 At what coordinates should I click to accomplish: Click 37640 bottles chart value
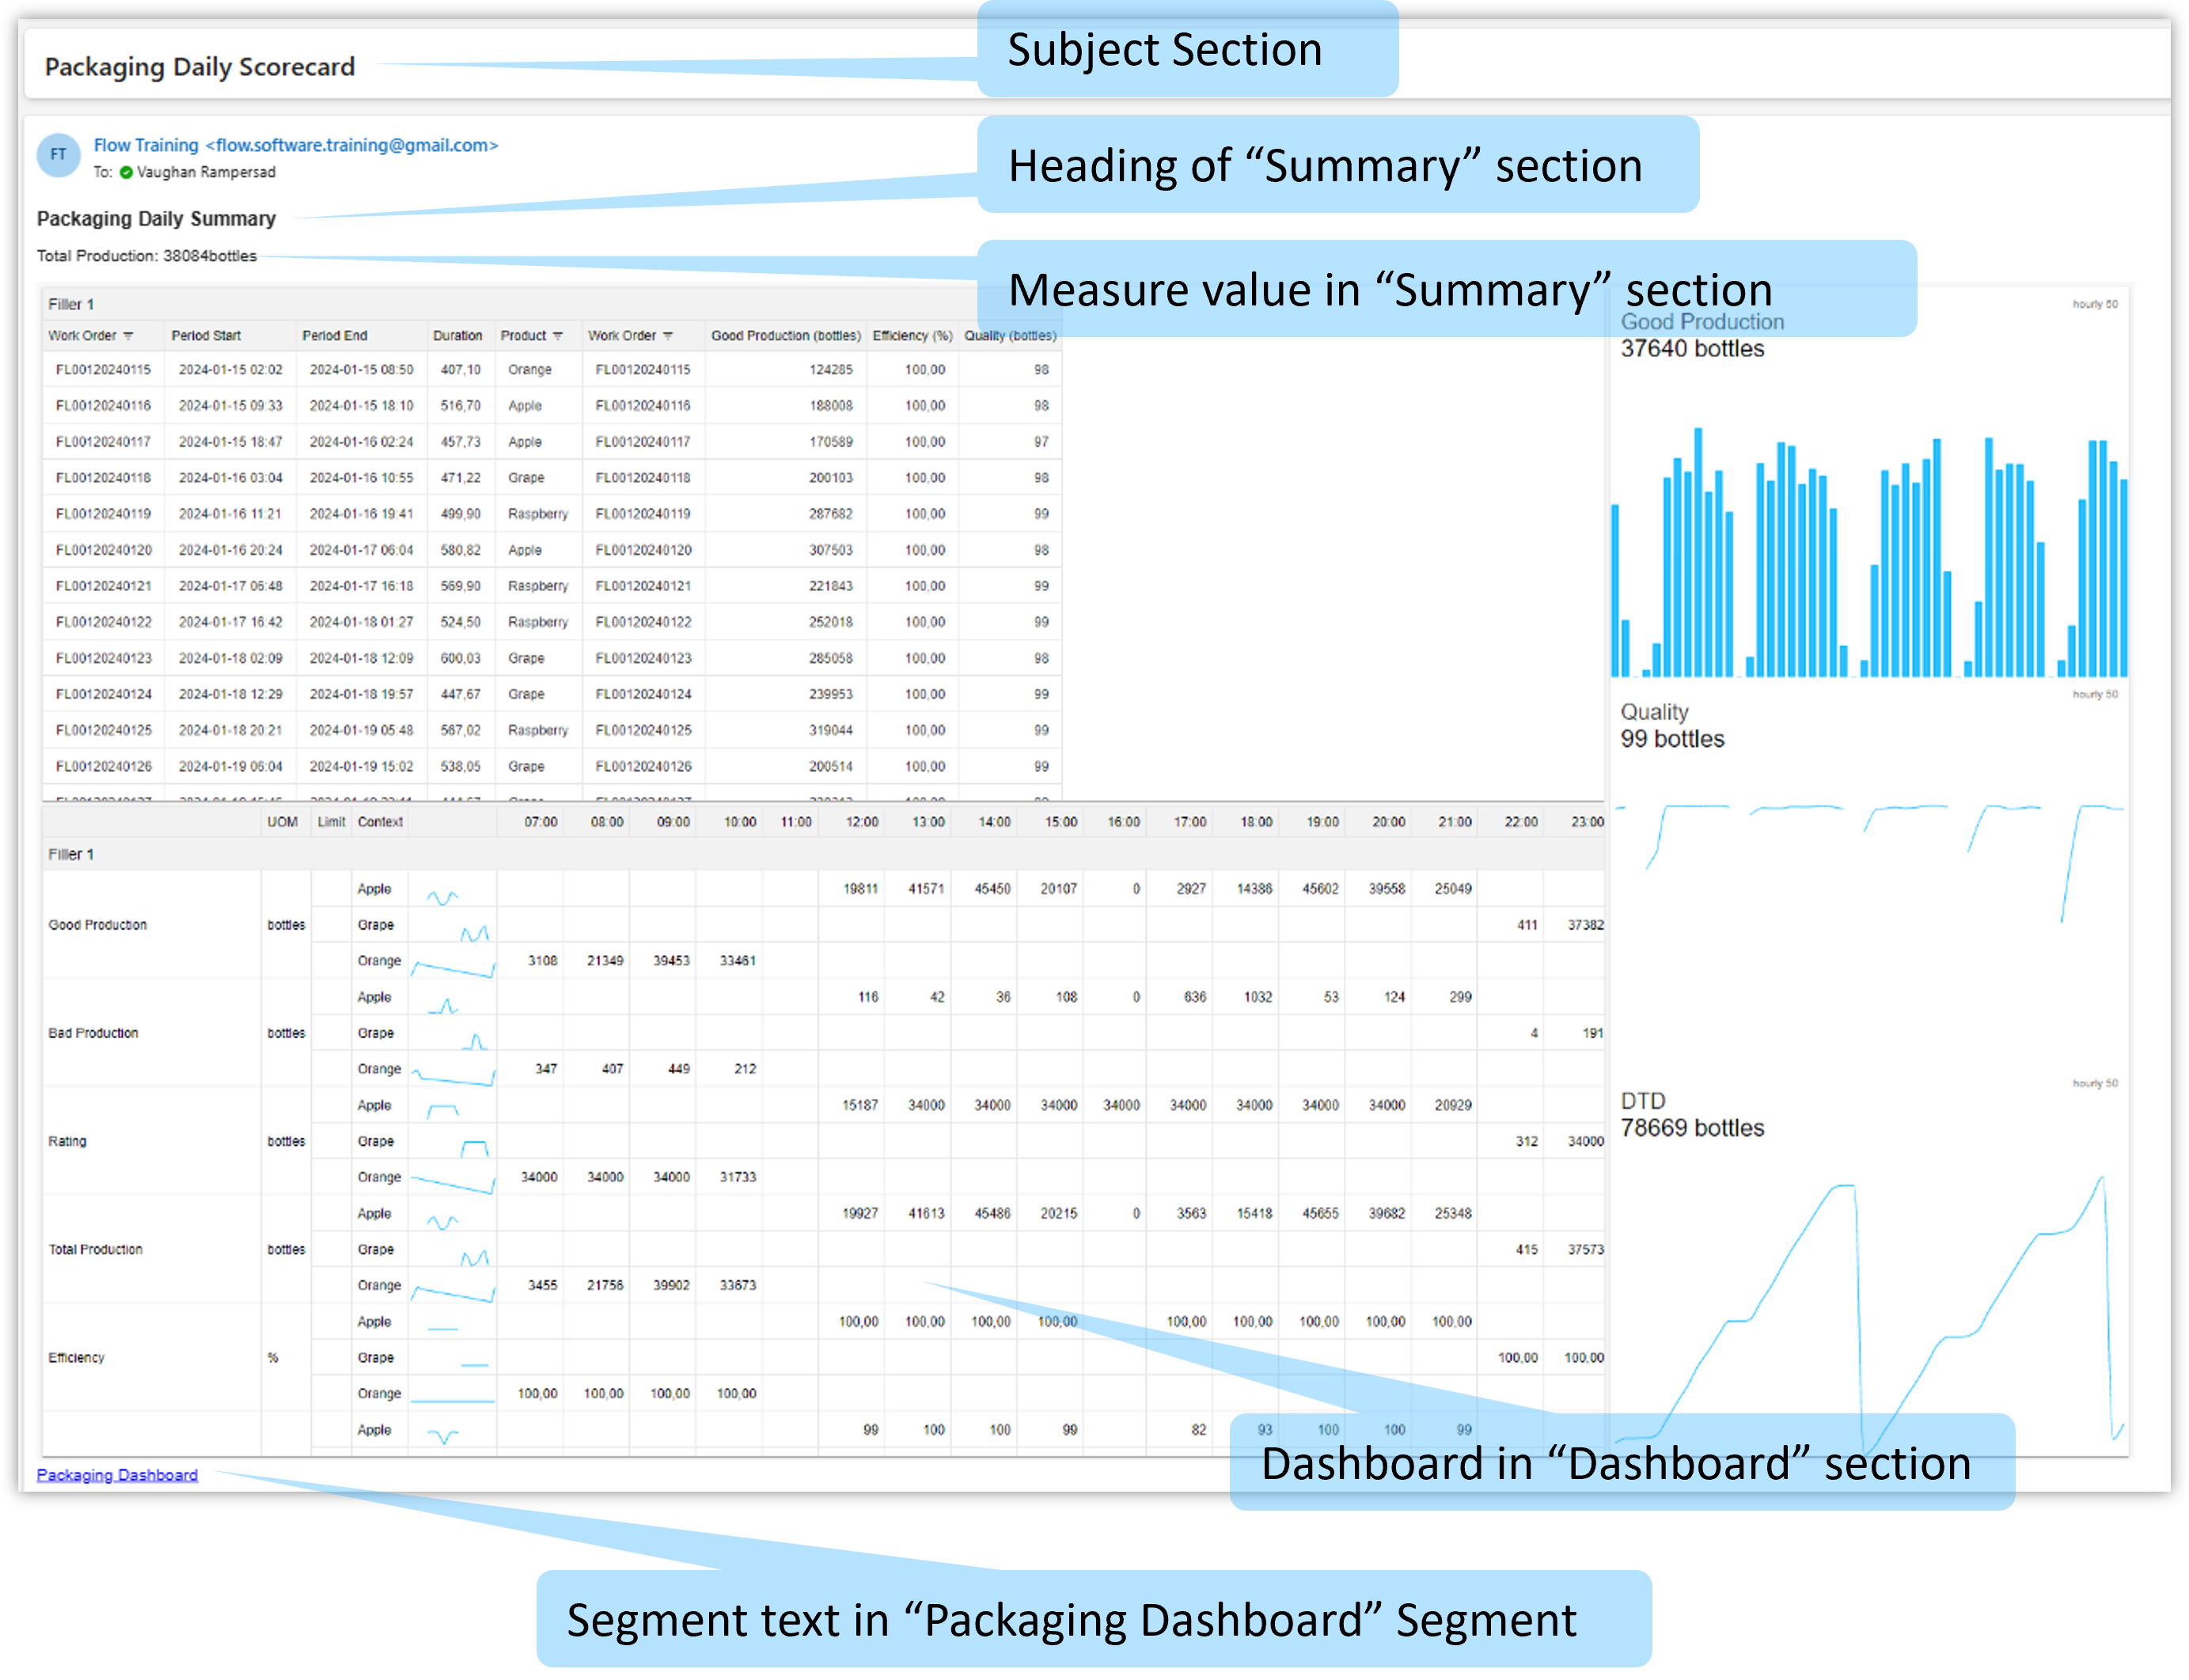tap(1692, 348)
